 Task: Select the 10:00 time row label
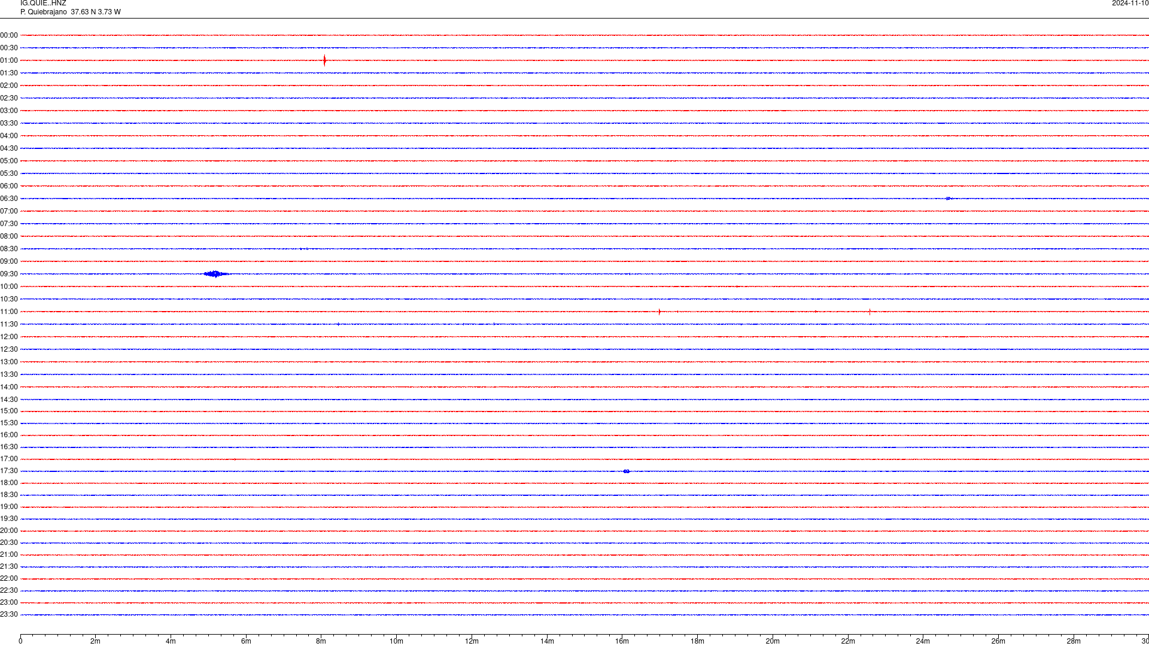tap(9, 287)
